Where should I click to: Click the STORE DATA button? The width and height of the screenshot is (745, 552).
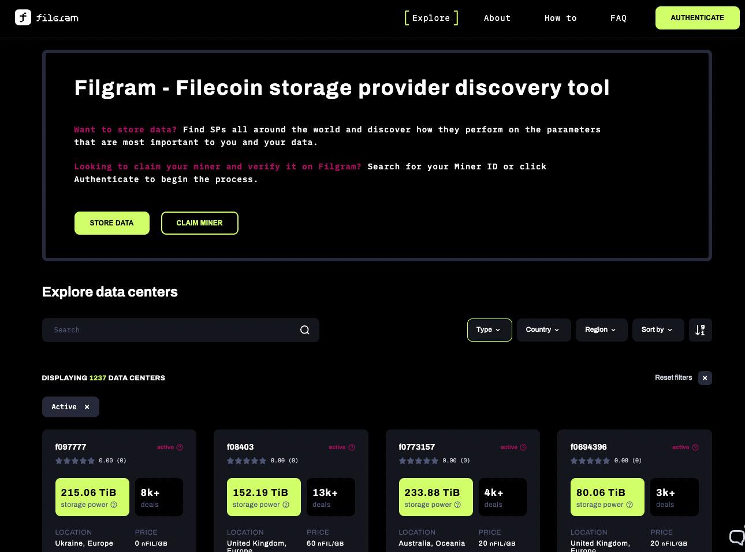112,223
